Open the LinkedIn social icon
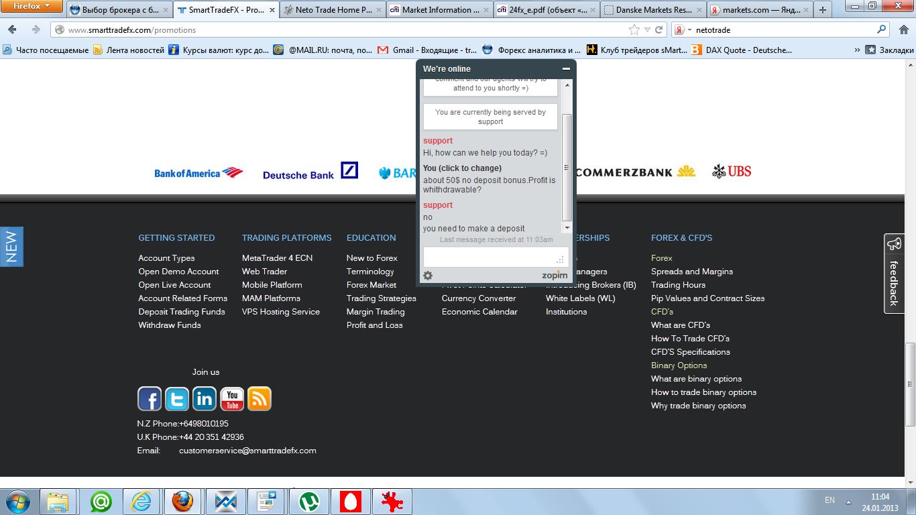This screenshot has height=515, width=916. pyautogui.click(x=205, y=399)
